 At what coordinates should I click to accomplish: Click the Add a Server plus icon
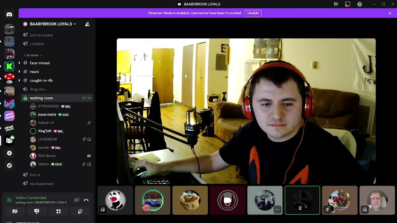pos(9,153)
